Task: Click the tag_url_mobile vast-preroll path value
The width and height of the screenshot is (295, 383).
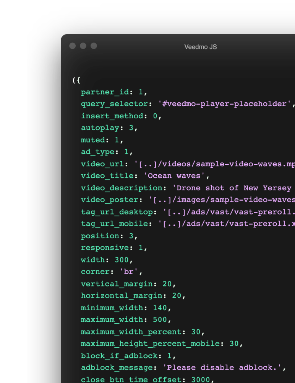Action: (227, 224)
